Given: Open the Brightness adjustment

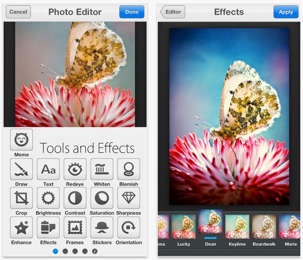Looking at the screenshot, I should [48, 198].
